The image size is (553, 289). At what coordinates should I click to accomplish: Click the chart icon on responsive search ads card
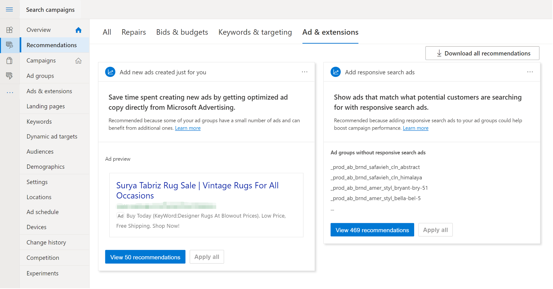pos(336,72)
